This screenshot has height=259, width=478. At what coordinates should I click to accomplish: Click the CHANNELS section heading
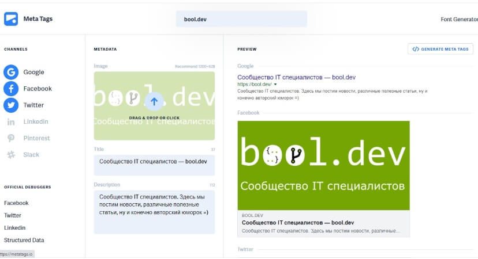[16, 49]
